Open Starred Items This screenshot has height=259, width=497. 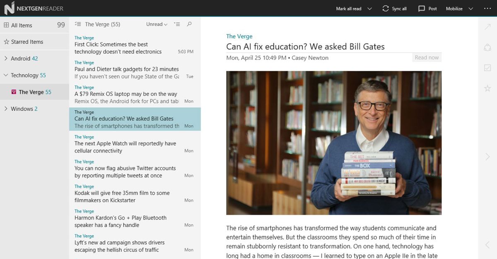(x=27, y=42)
